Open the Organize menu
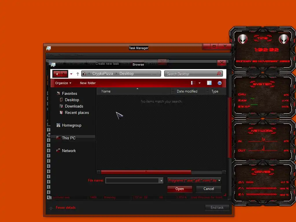 [63, 83]
